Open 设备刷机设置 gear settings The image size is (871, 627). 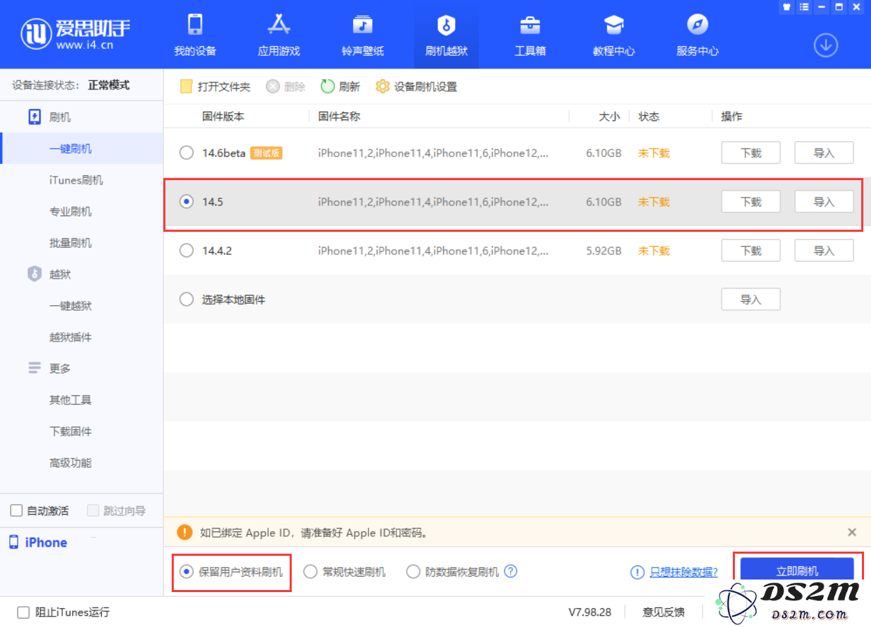[x=416, y=87]
